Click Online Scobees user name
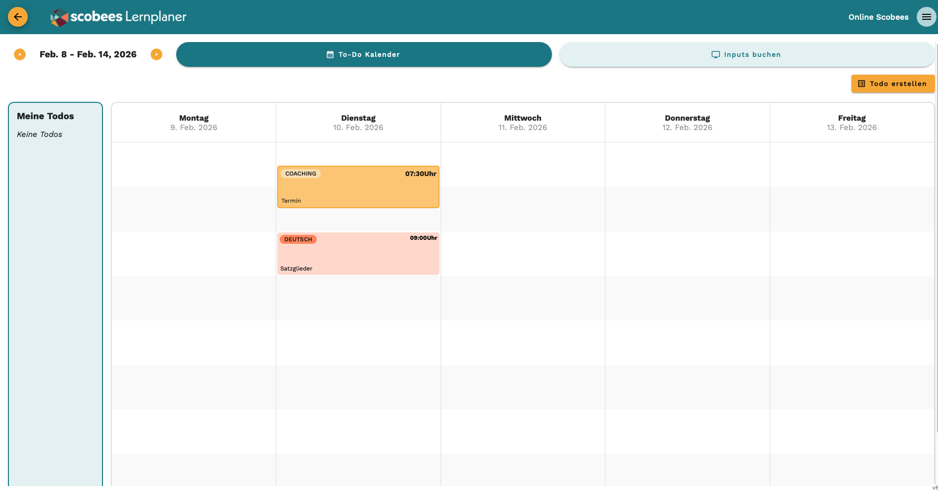Viewport: 938px width, 494px height. pyautogui.click(x=878, y=17)
